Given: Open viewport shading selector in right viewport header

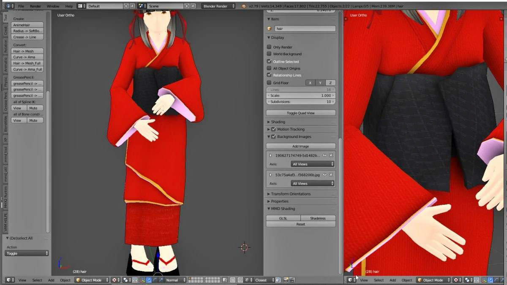Looking at the screenshot, I should click(x=457, y=280).
